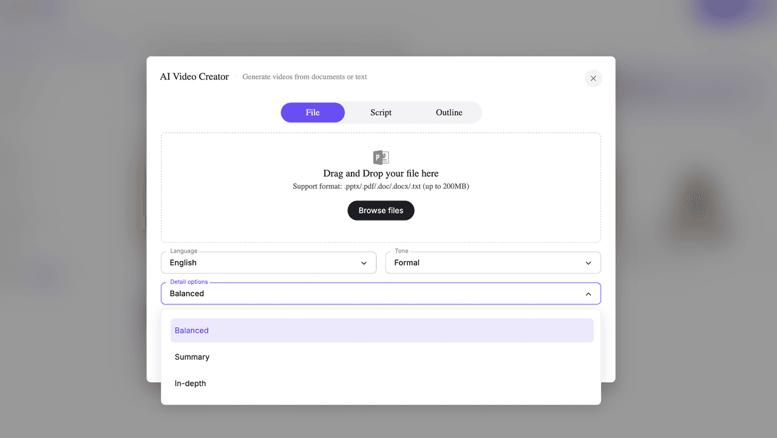
Task: Open the Outline tab
Action: point(449,113)
